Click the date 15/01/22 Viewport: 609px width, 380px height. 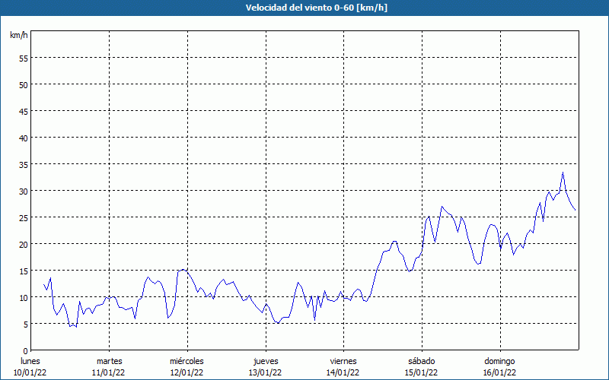point(422,372)
